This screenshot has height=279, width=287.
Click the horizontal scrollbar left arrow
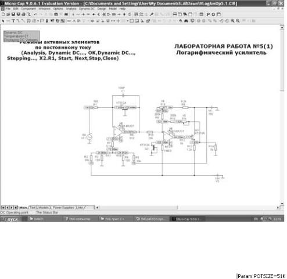(x=97, y=208)
